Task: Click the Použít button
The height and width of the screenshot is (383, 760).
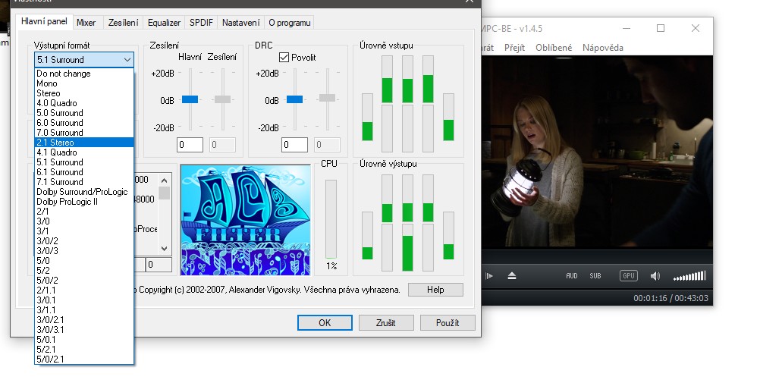Action: [x=448, y=322]
